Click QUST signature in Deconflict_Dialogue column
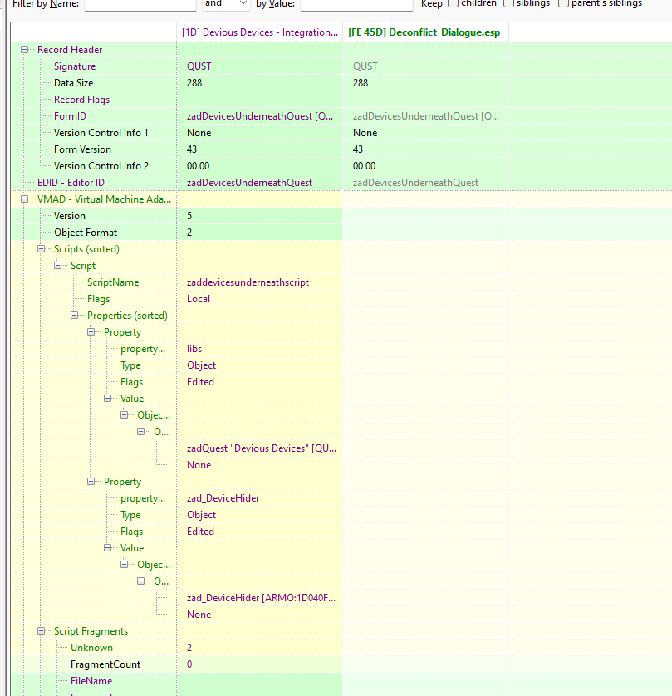 pos(365,66)
